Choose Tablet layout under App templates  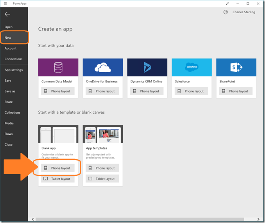[102, 179]
